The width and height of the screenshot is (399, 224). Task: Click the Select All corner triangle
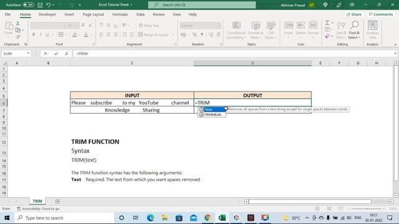(x=4, y=63)
